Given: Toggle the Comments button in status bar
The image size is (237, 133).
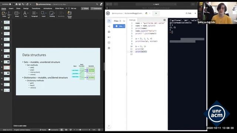Looking at the screenshot, I should [53, 130].
